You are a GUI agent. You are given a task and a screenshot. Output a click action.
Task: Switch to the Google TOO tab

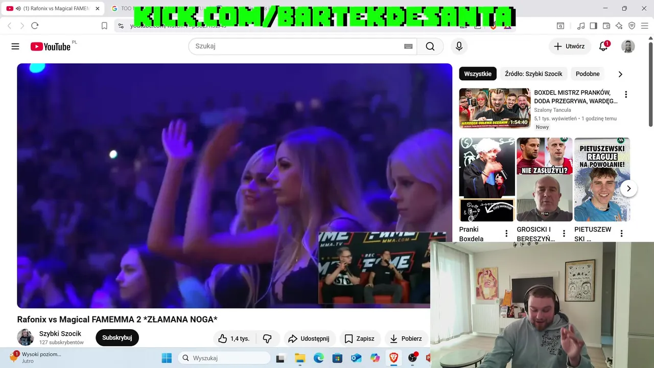122,9
